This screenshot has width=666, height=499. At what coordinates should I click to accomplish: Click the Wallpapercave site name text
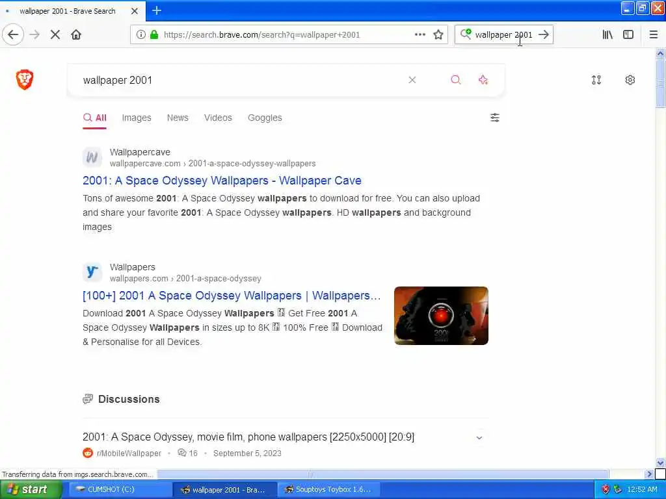click(x=140, y=152)
